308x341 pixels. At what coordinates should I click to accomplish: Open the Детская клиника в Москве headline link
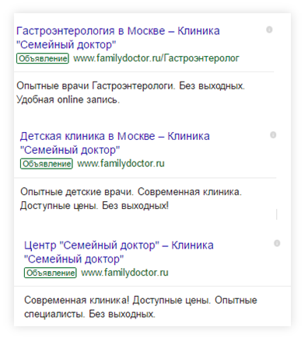(115, 143)
